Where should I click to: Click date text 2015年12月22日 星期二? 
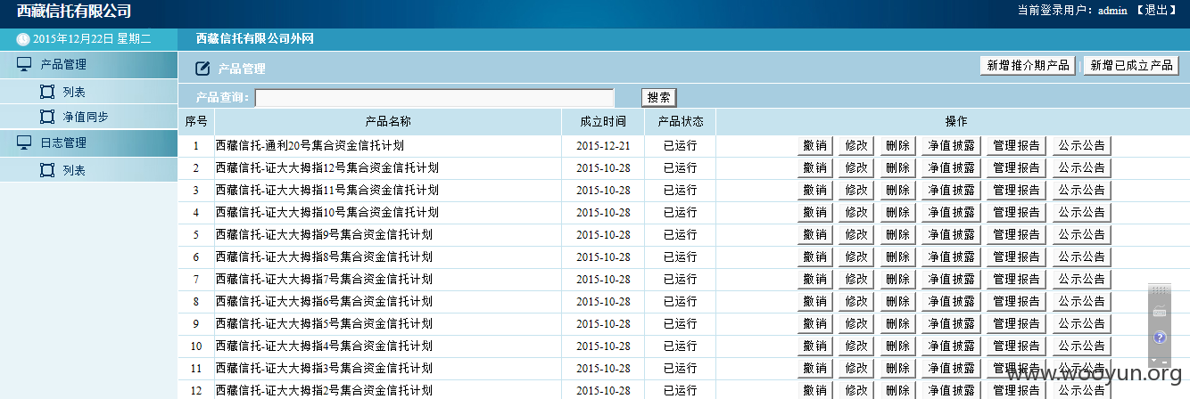coord(92,39)
